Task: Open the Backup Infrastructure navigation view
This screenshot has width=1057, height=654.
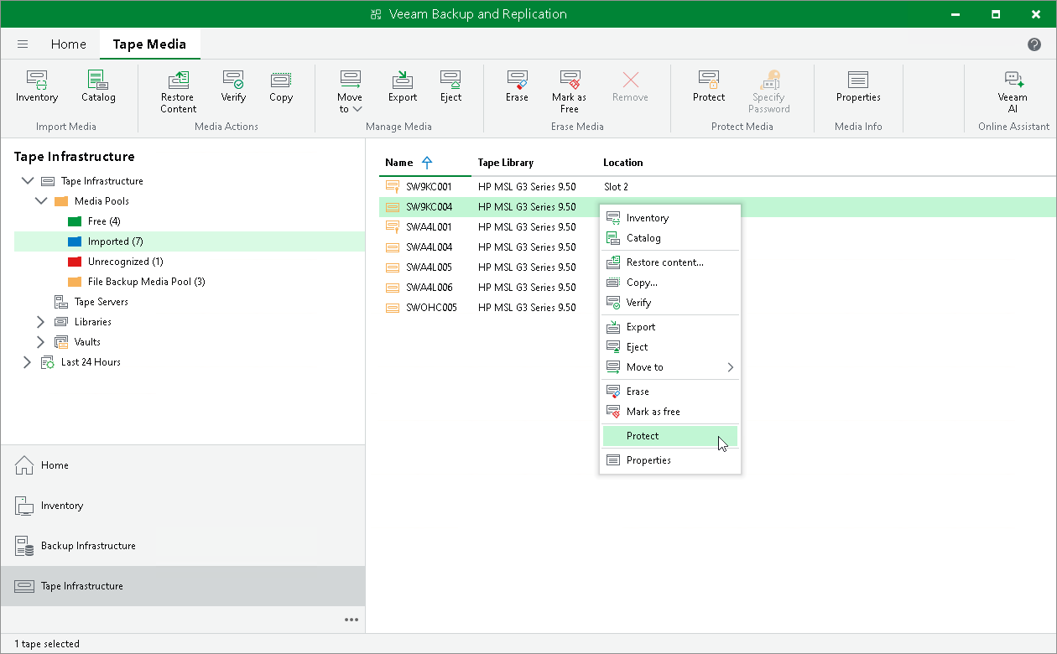Action: pos(183,546)
